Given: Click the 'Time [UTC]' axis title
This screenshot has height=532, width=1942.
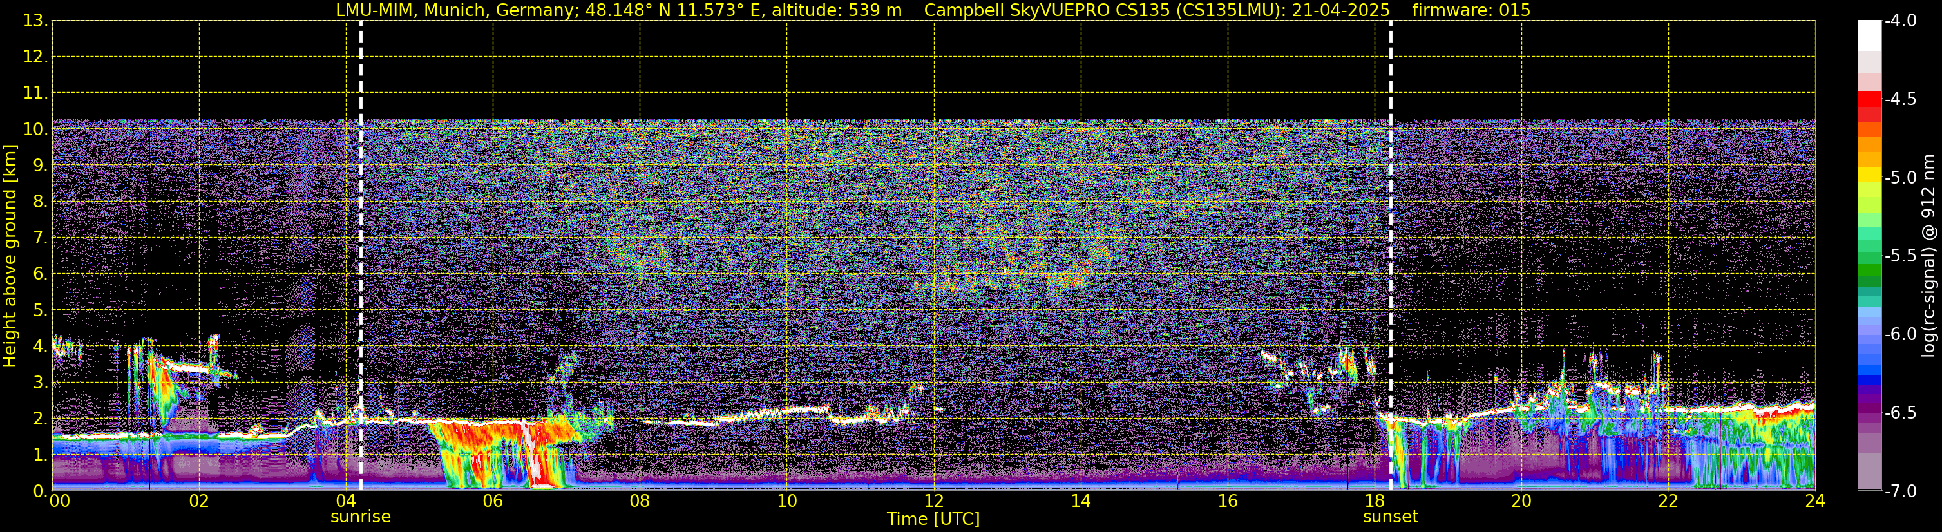Looking at the screenshot, I should (933, 519).
